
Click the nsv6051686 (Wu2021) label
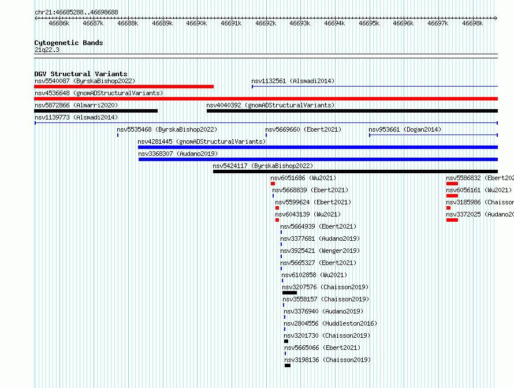click(303, 178)
